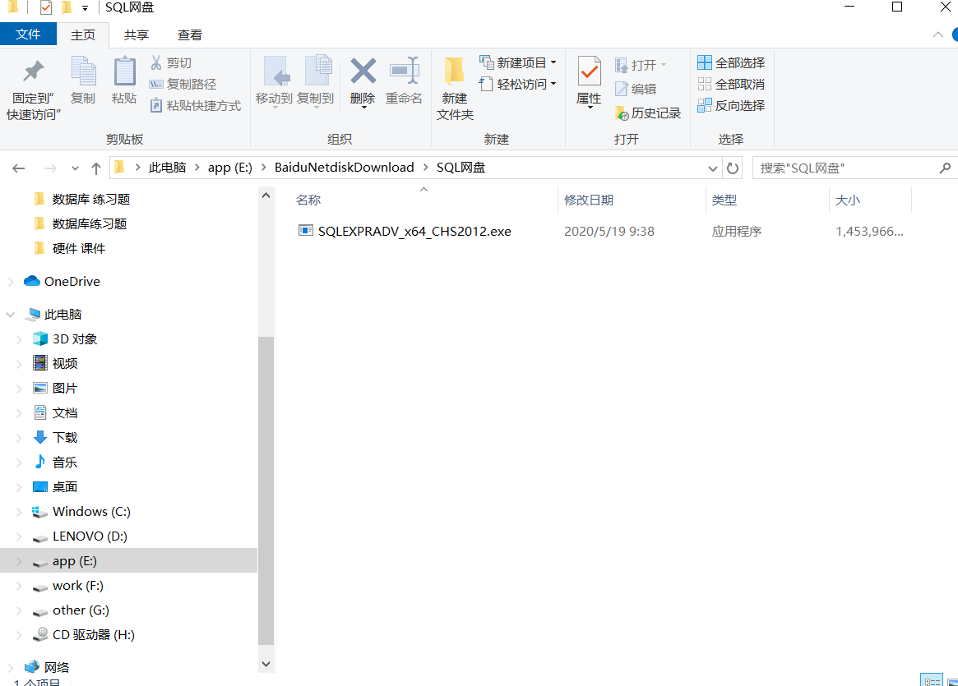Viewport: 958px width, 686px height.
Task: Open Easy access (轻松访问) dropdown
Action: pyautogui.click(x=518, y=84)
